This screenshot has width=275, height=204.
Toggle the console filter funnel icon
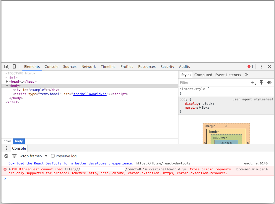(14, 156)
